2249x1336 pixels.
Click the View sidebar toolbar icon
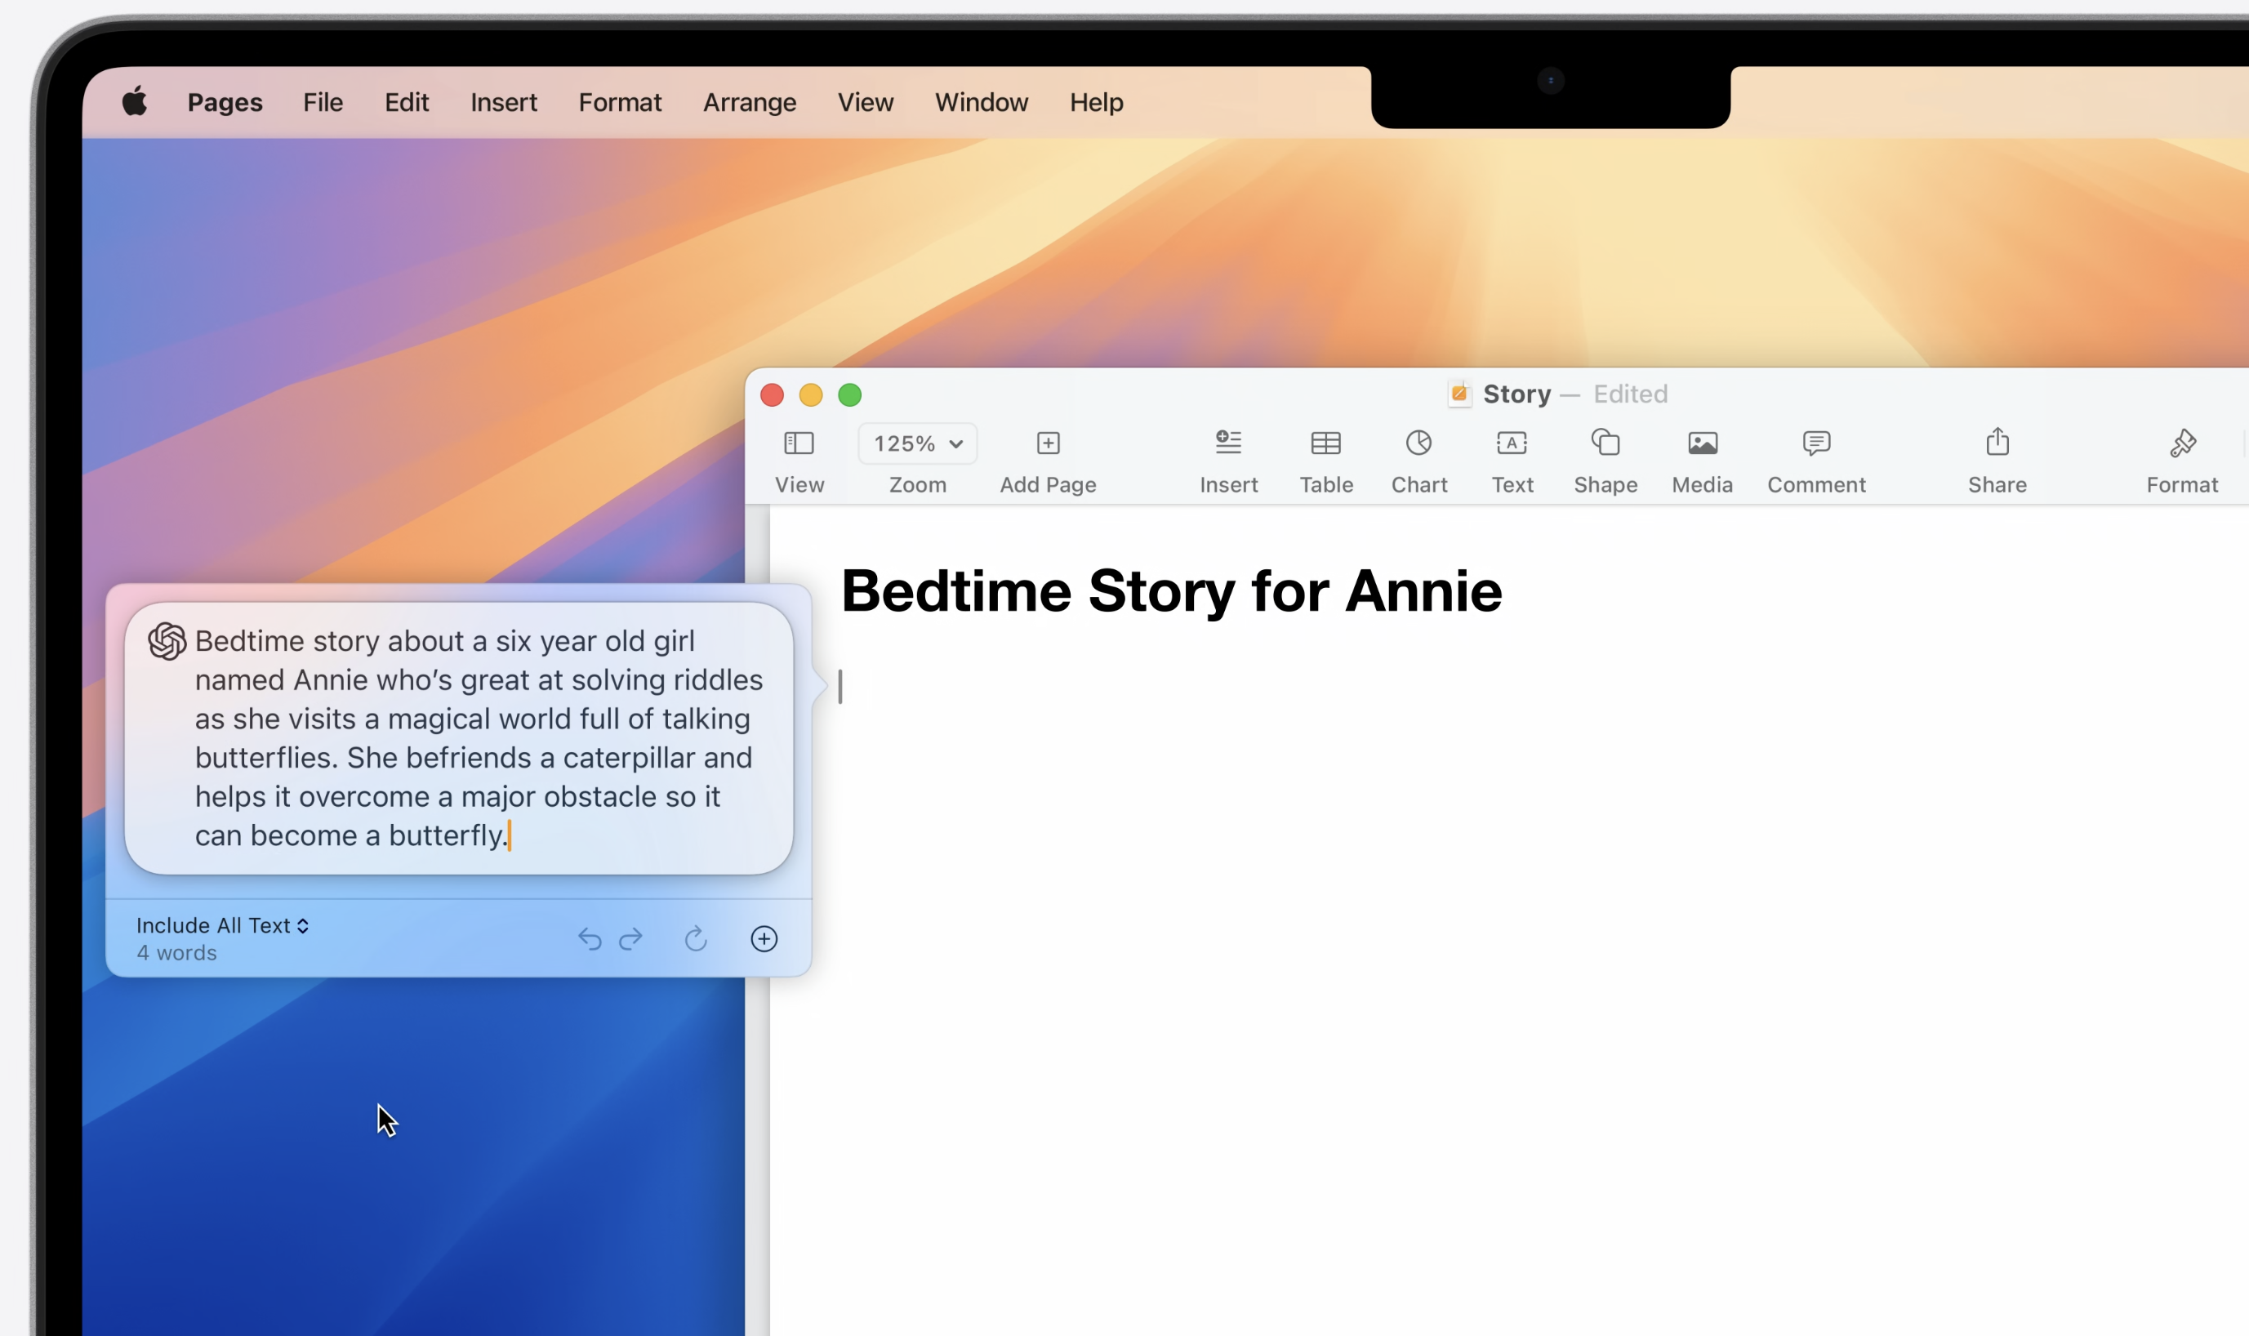click(799, 443)
